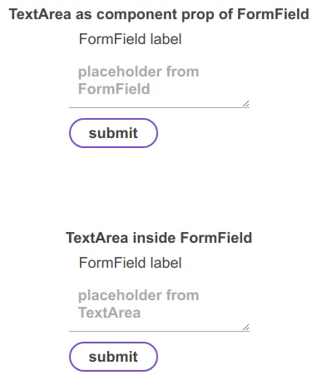The width and height of the screenshot is (317, 380).
Task: Click the second FormField label text
Action: 131,263
